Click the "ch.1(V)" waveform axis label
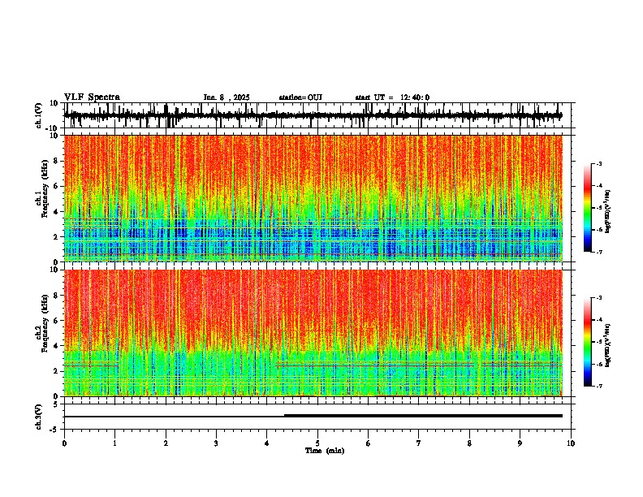Viewport: 643px width, 497px height. click(x=39, y=116)
